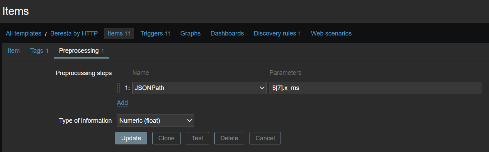The height and width of the screenshot is (152, 489).
Task: Go to All templates breadcrumb
Action: (x=23, y=33)
